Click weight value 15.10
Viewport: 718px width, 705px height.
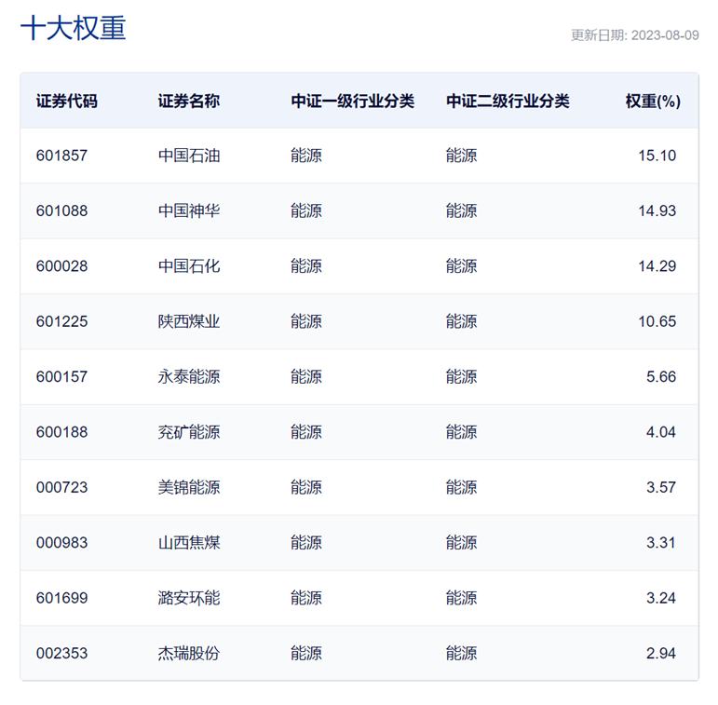(x=657, y=156)
